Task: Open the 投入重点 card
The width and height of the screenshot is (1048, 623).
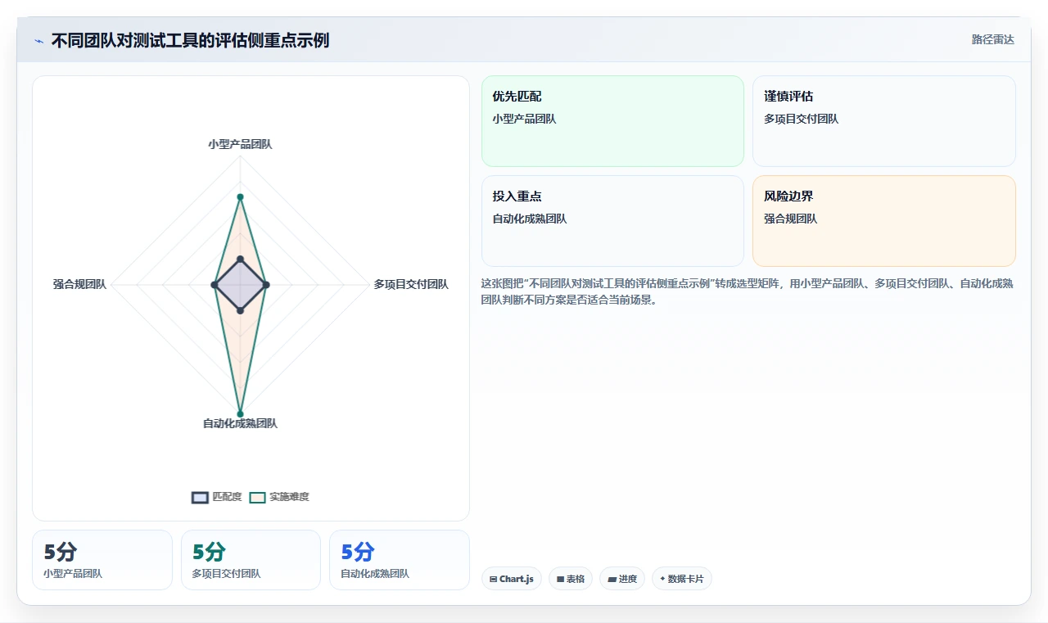Action: pyautogui.click(x=612, y=221)
